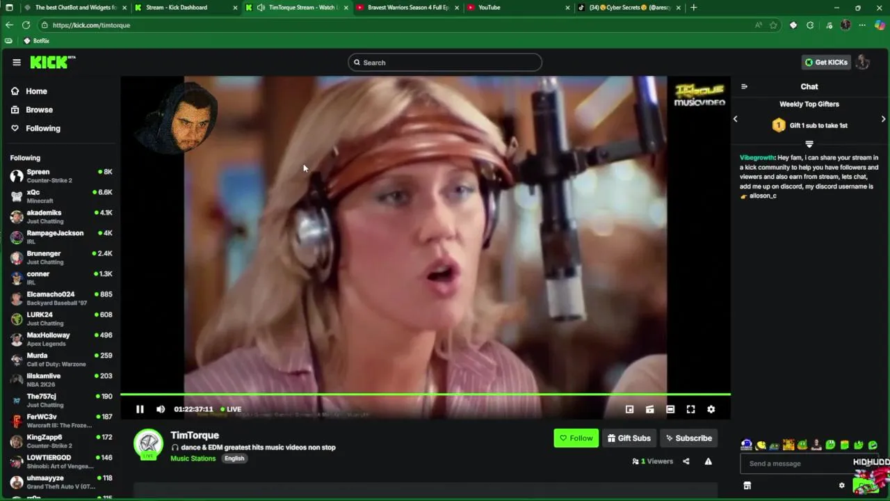The width and height of the screenshot is (890, 501).
Task: Open the Copilot sidebar icon
Action: [880, 25]
